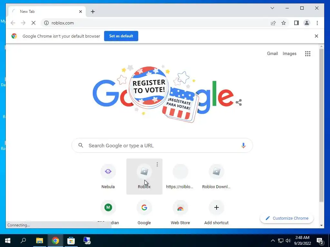Screen dimensions: 330x247
Task: Click Chrome taskbar icon
Action: point(55,241)
